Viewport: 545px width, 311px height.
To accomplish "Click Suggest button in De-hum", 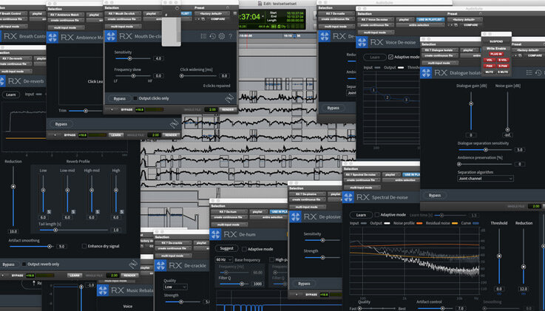I will [x=226, y=248].
